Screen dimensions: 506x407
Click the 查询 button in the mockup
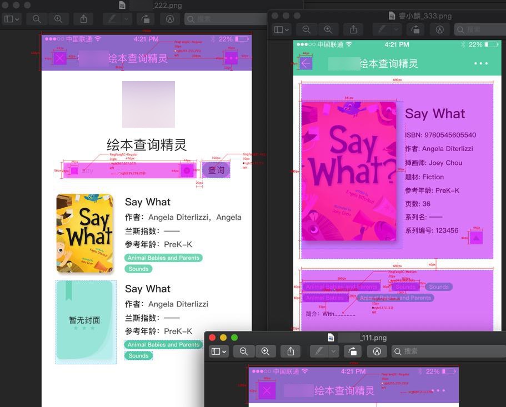click(216, 170)
